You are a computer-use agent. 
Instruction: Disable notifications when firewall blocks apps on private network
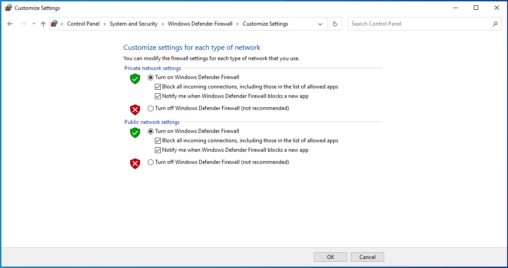pyautogui.click(x=158, y=96)
